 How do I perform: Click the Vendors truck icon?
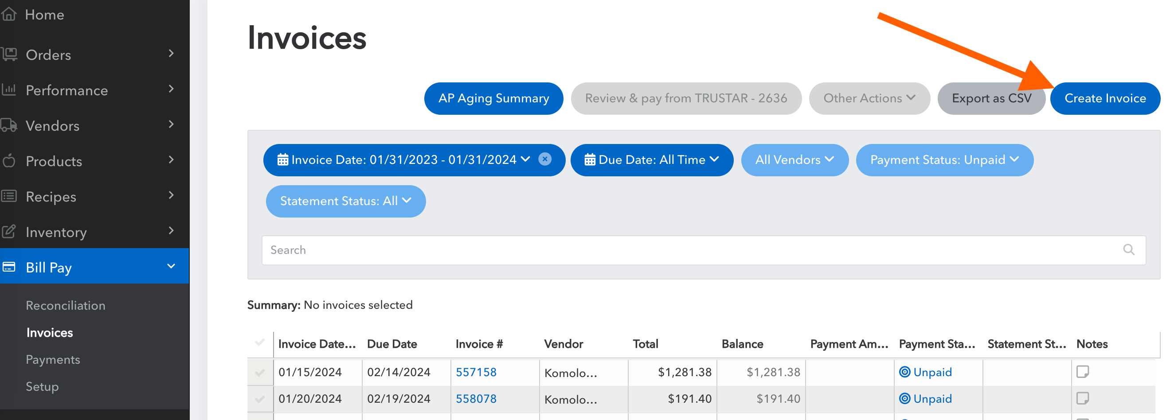click(x=9, y=125)
